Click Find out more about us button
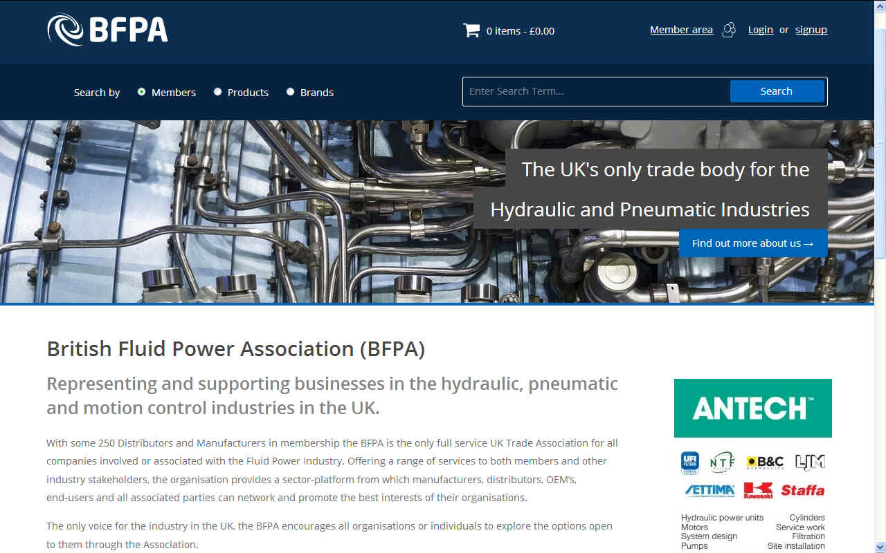 (x=753, y=243)
